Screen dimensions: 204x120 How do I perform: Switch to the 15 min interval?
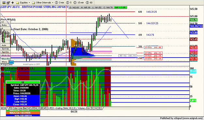click(79, 3)
